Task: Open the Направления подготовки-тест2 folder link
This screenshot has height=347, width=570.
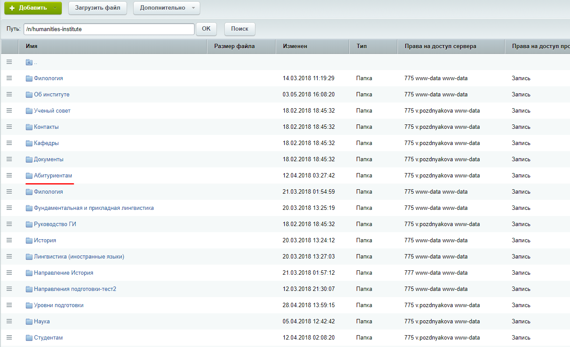Action: coord(75,289)
